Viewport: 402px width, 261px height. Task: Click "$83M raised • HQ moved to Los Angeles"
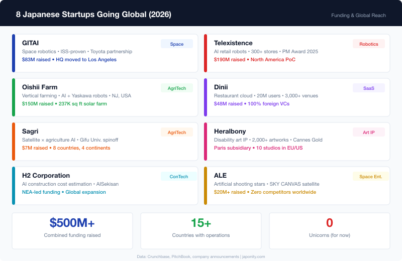69,59
